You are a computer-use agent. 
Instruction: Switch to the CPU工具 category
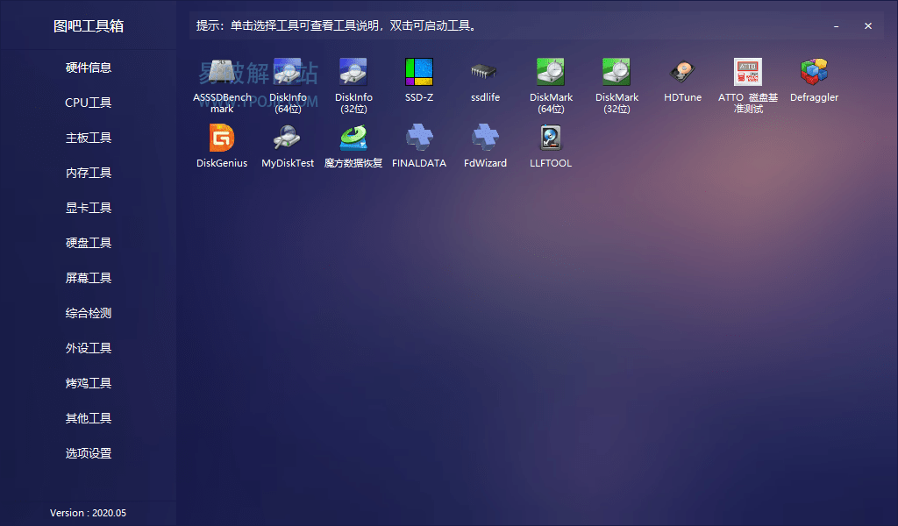click(88, 103)
